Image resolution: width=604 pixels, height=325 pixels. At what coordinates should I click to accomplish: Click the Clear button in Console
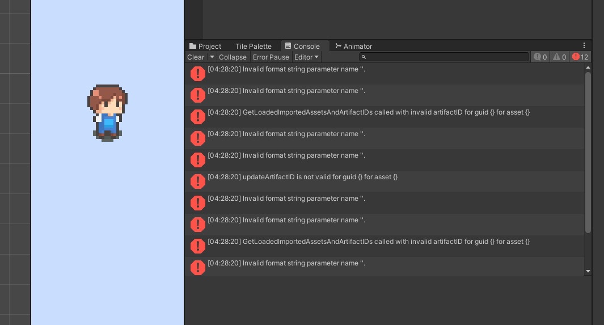(196, 57)
